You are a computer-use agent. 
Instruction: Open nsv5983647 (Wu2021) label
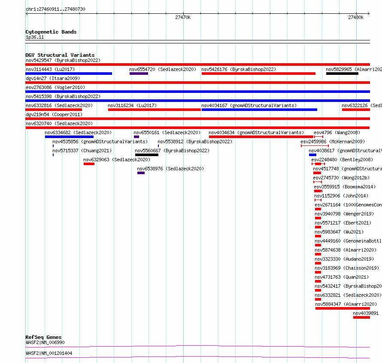[x=339, y=232]
